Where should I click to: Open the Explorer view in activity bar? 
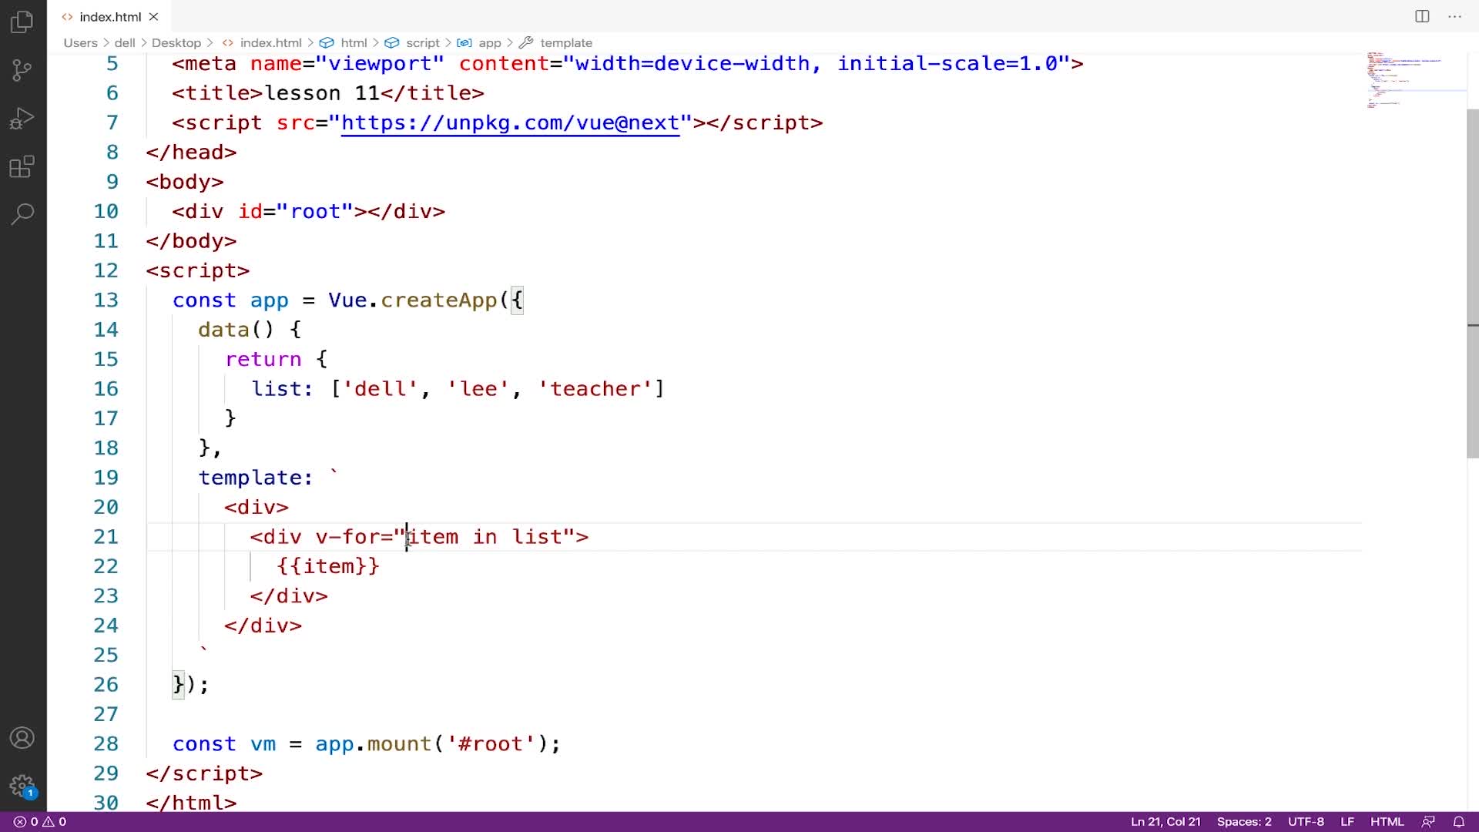click(22, 22)
